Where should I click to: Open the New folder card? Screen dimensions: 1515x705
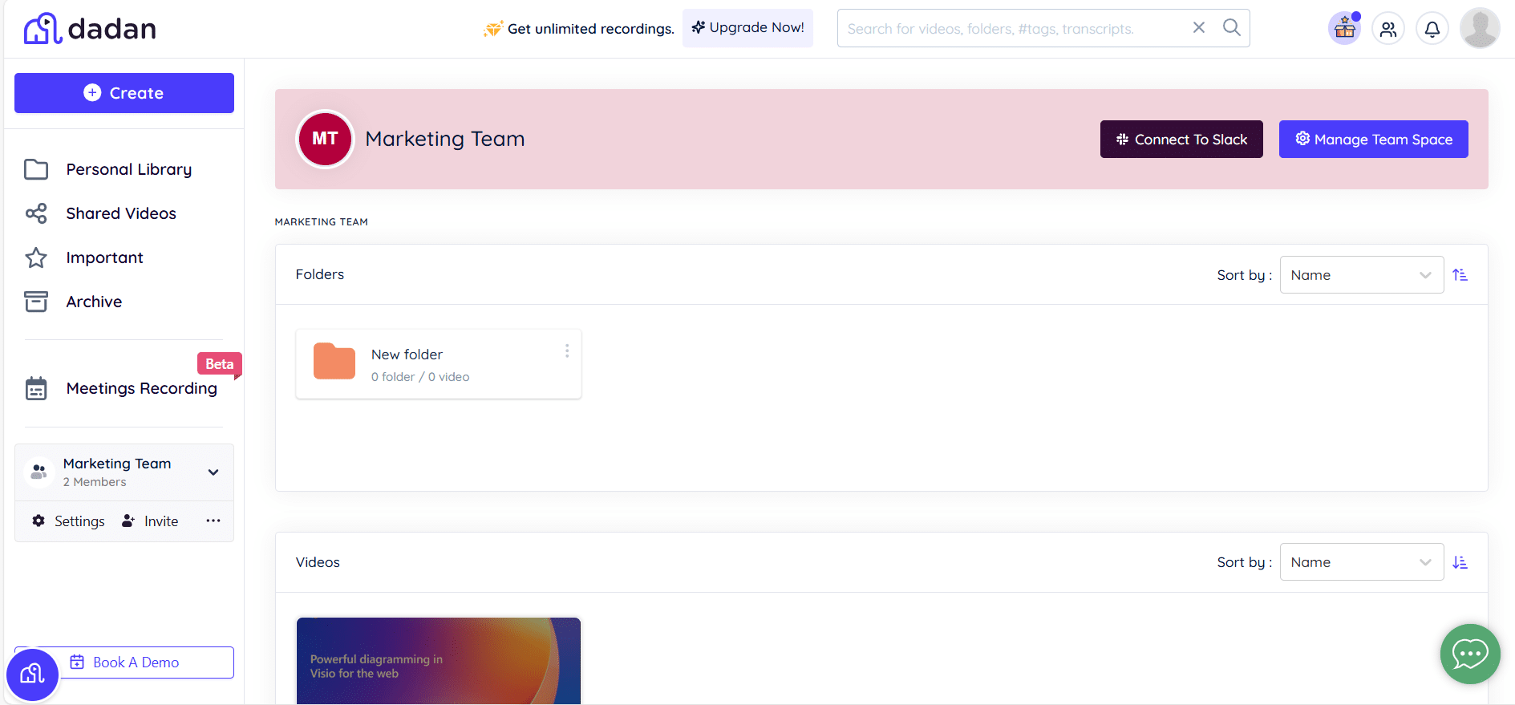(439, 364)
